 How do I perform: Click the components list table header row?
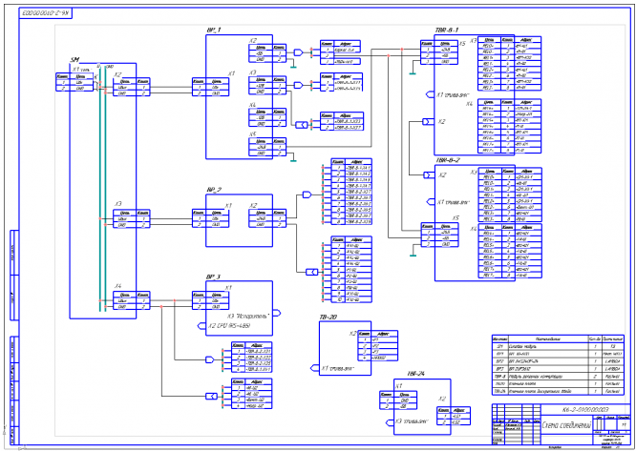(558, 338)
